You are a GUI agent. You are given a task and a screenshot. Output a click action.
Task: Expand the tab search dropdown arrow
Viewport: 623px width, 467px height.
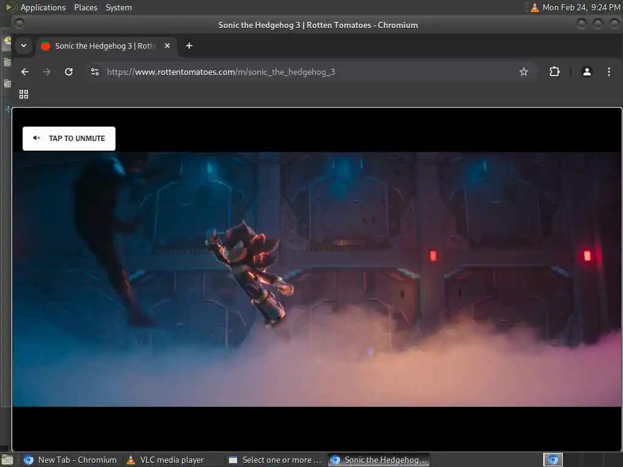[x=24, y=46]
